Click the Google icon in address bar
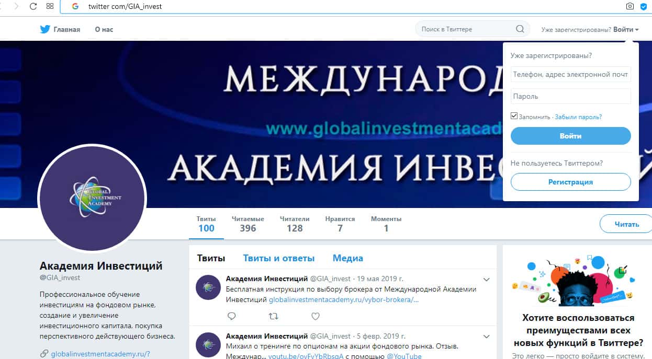 point(75,6)
